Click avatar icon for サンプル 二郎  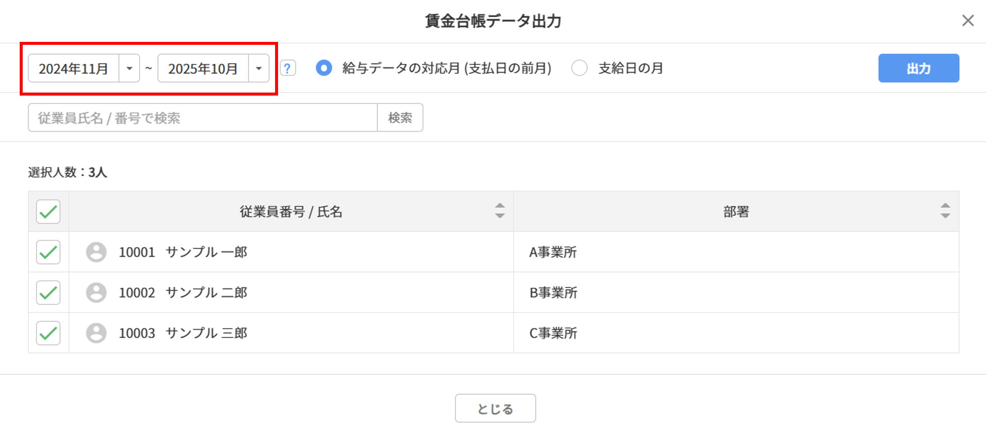[96, 293]
